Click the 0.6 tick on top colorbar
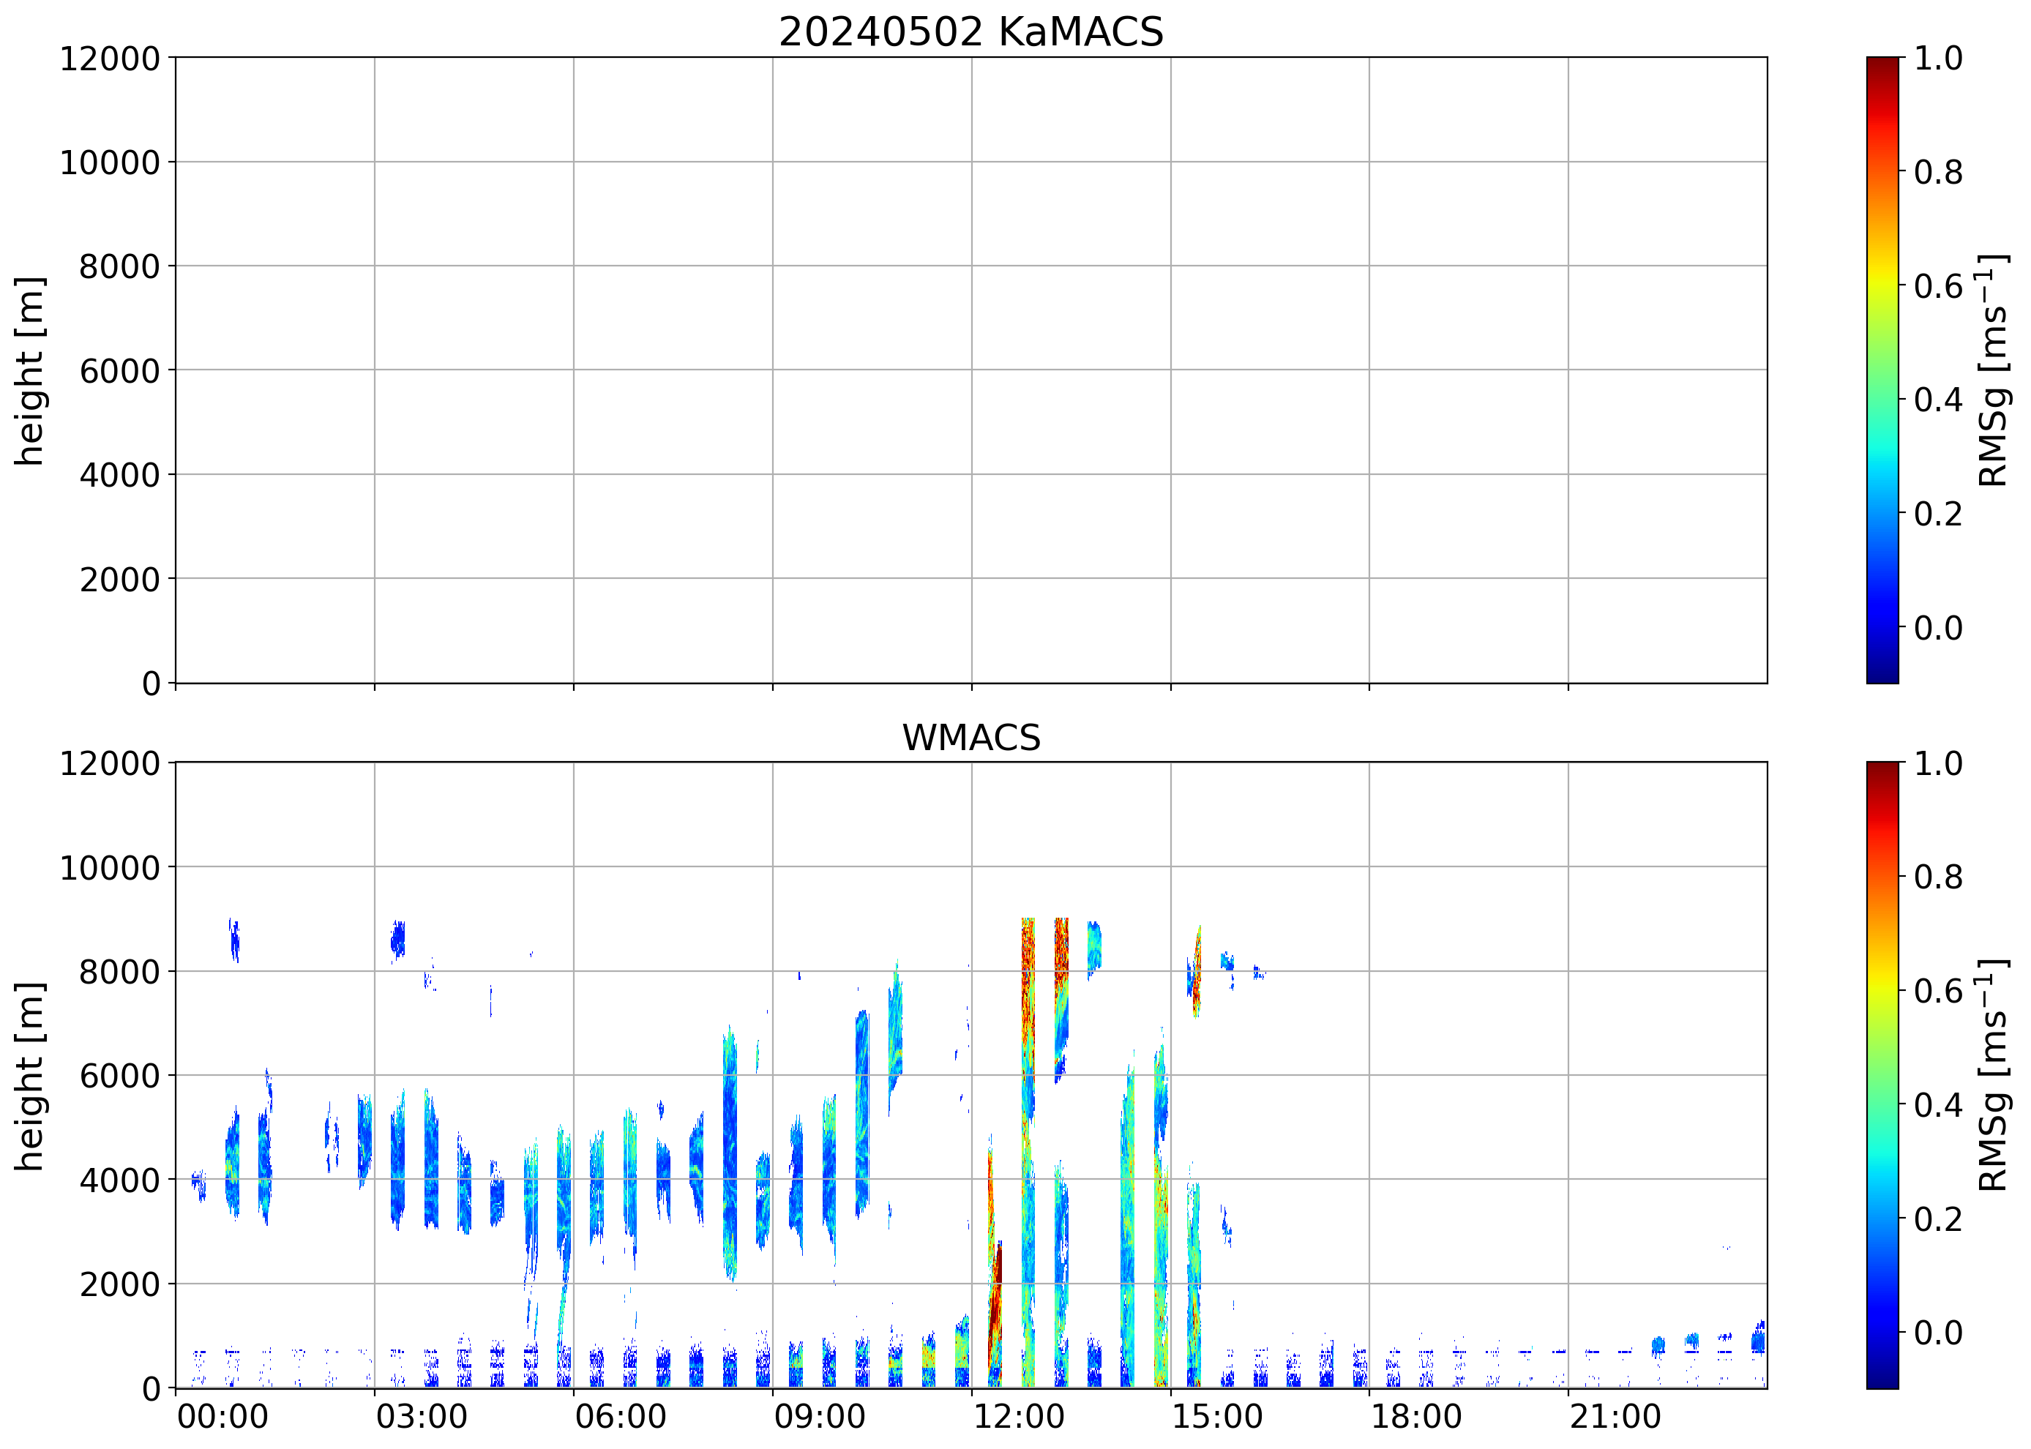 pyautogui.click(x=1938, y=286)
